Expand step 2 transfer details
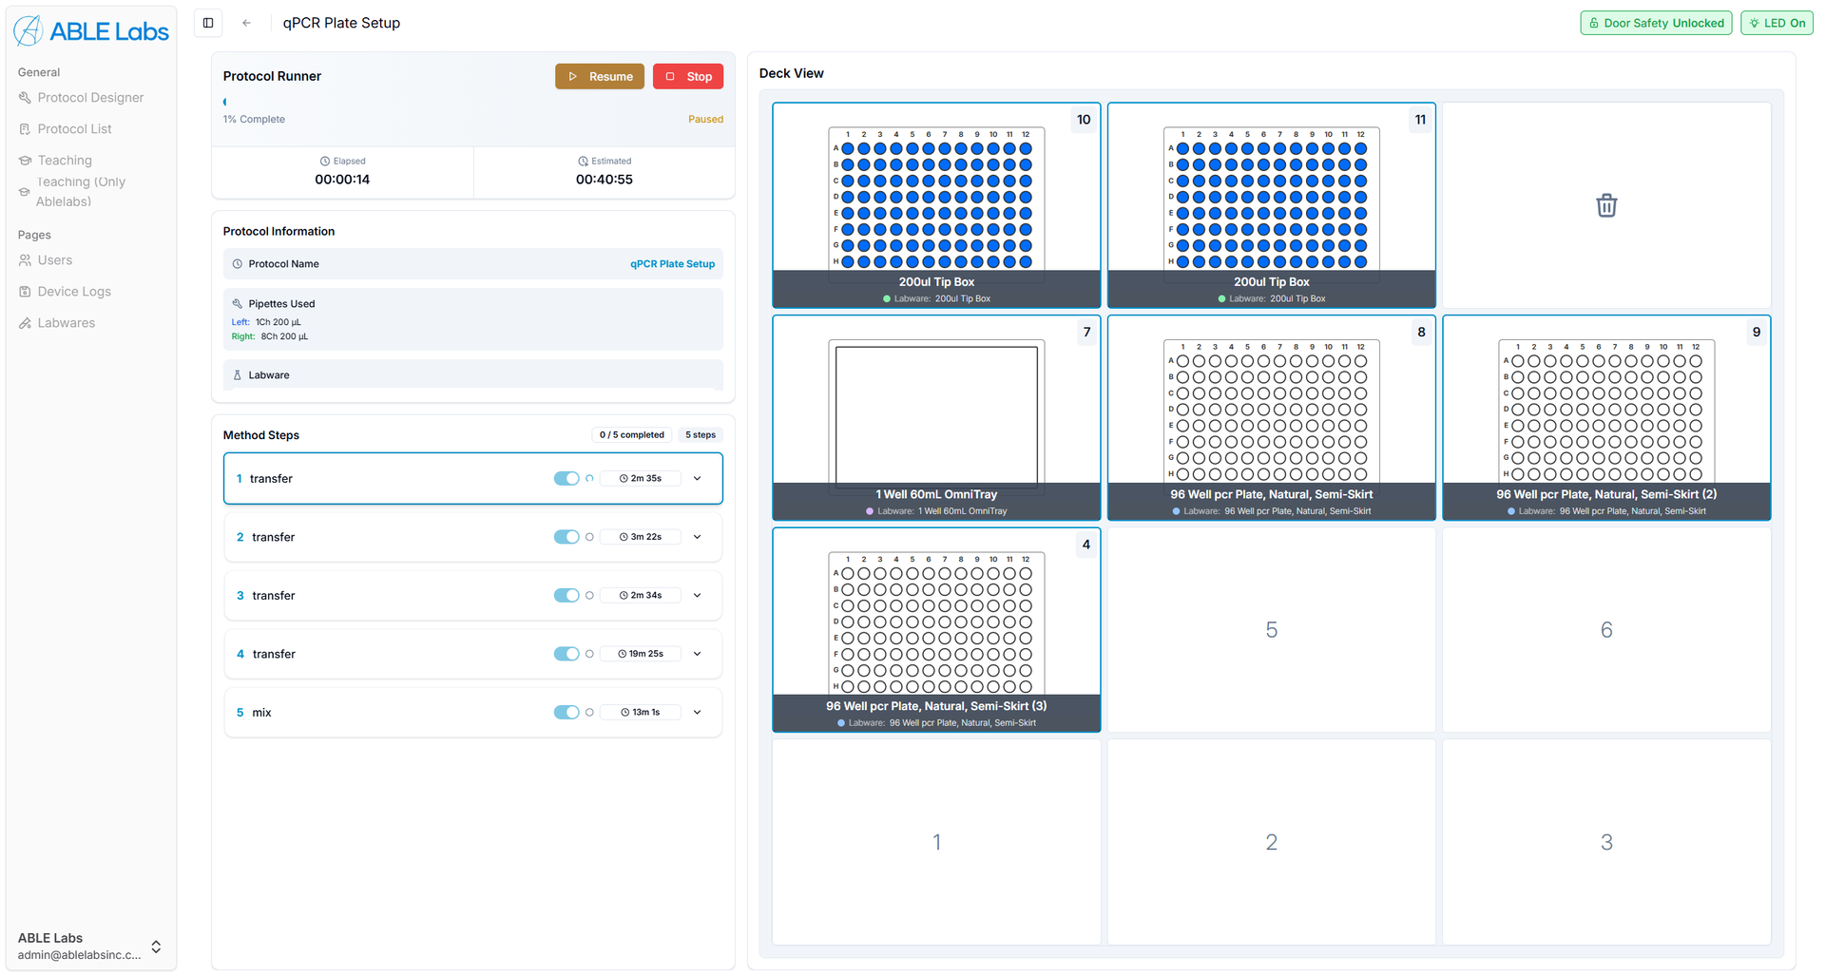The image size is (1825, 976). point(698,537)
